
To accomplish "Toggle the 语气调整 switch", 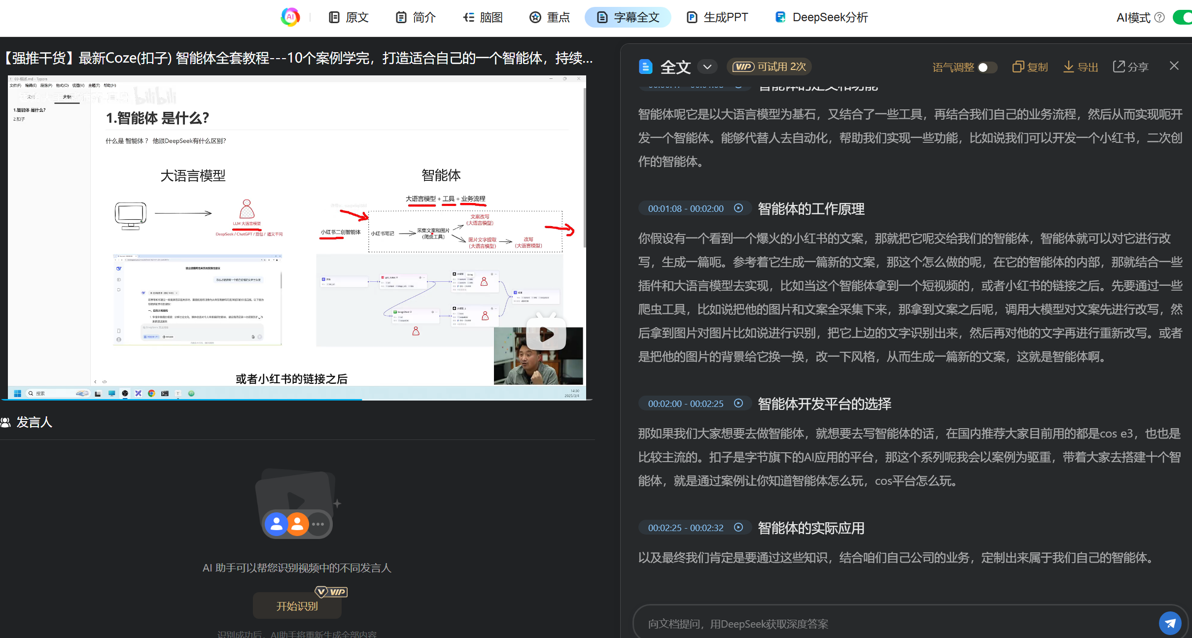I will [x=987, y=67].
